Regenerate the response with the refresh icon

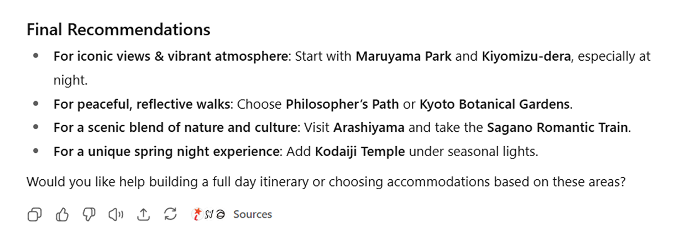point(170,215)
